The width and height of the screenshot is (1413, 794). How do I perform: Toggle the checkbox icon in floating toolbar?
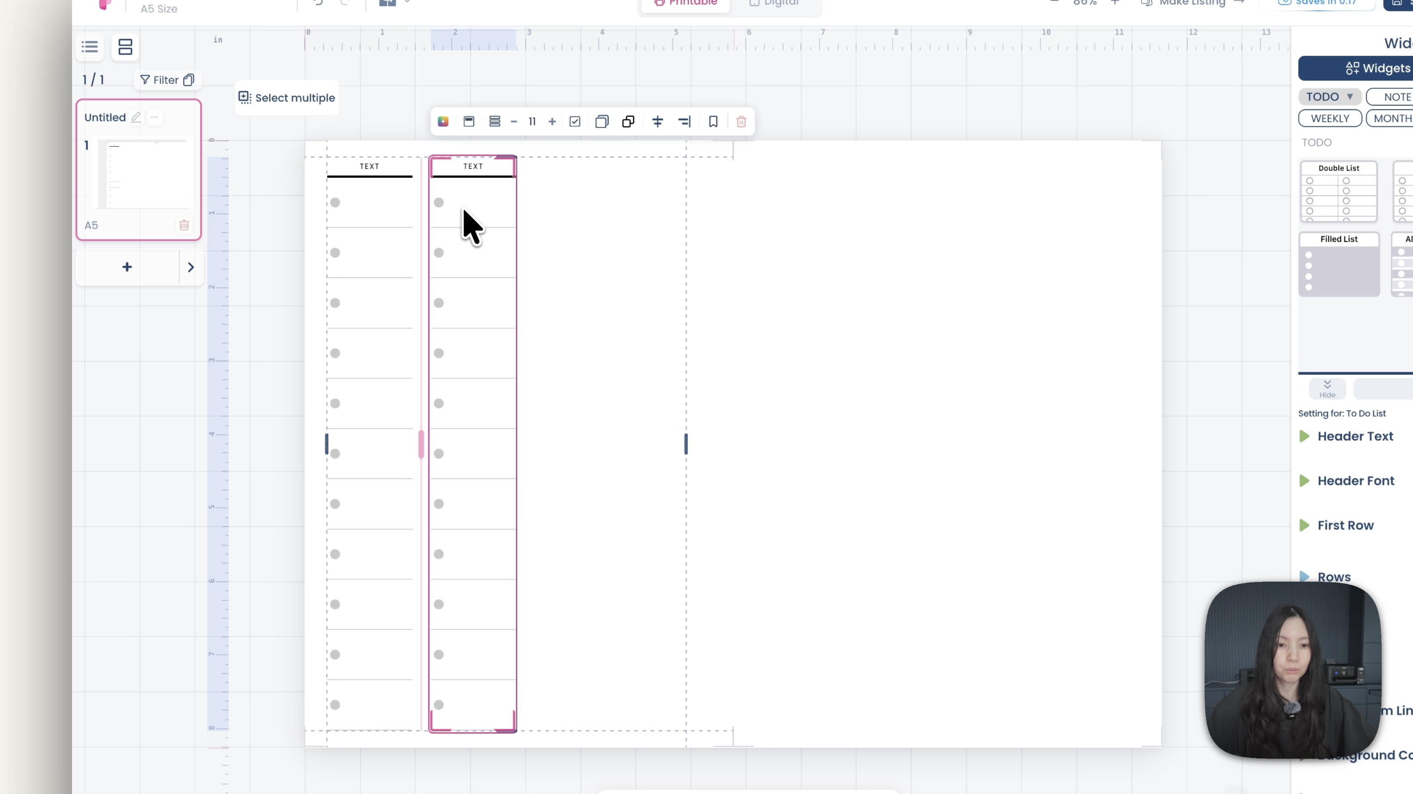click(x=575, y=122)
